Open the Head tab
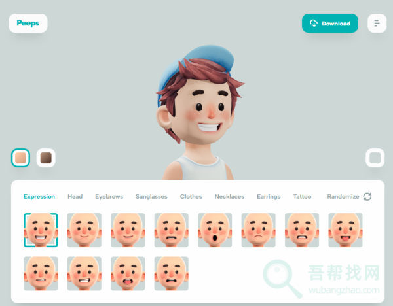 pos(75,196)
